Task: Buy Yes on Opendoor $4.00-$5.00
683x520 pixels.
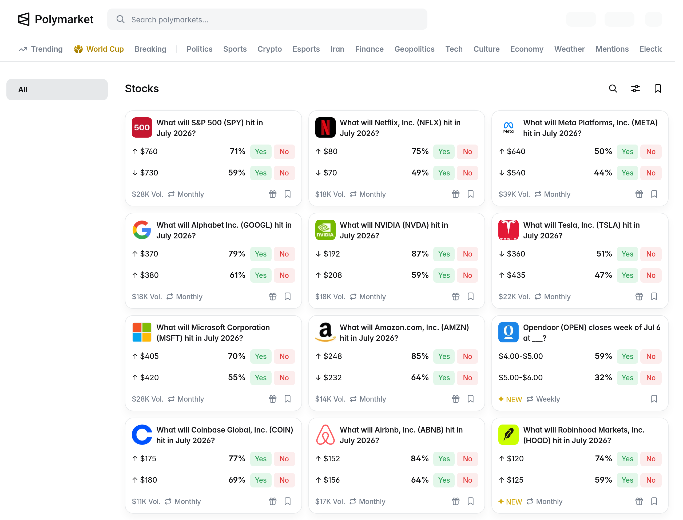Action: click(627, 357)
